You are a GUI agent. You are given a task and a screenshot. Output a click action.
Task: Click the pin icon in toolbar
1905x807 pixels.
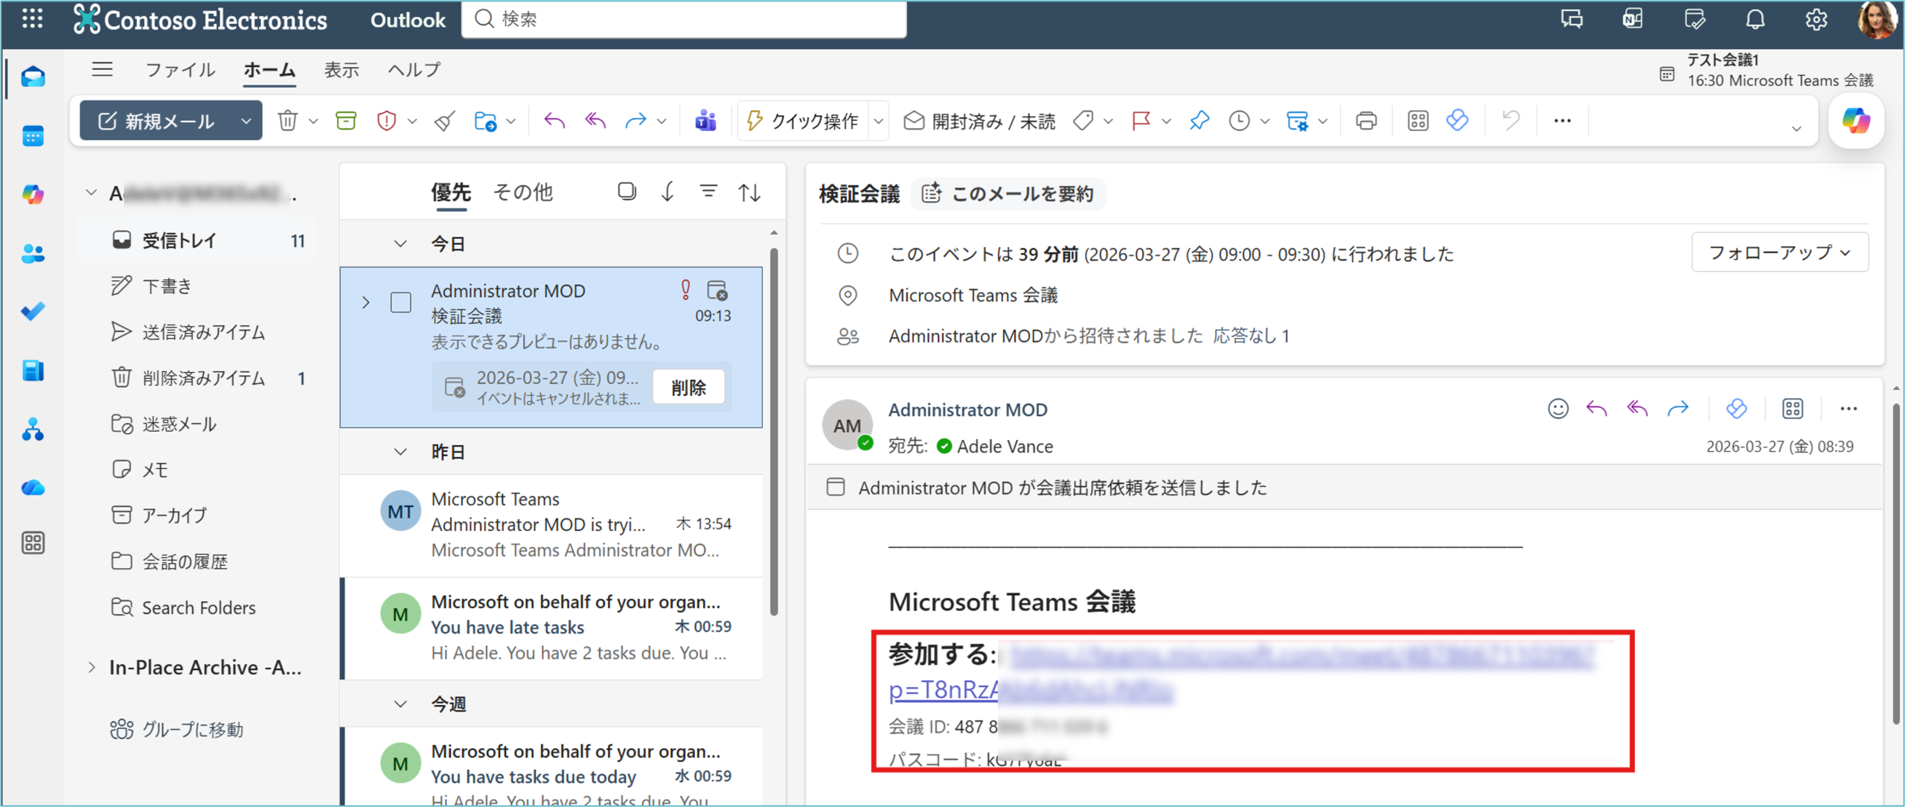(1199, 121)
